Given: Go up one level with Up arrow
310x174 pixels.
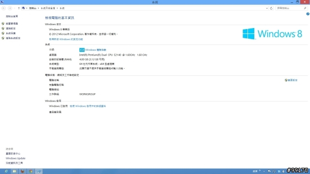Looking at the screenshot, I should tap(19, 8).
